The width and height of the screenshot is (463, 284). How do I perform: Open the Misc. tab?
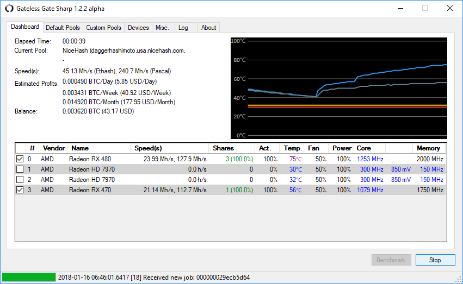(x=163, y=28)
